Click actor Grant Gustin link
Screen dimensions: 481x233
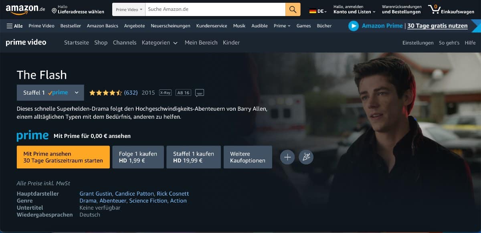click(x=96, y=194)
